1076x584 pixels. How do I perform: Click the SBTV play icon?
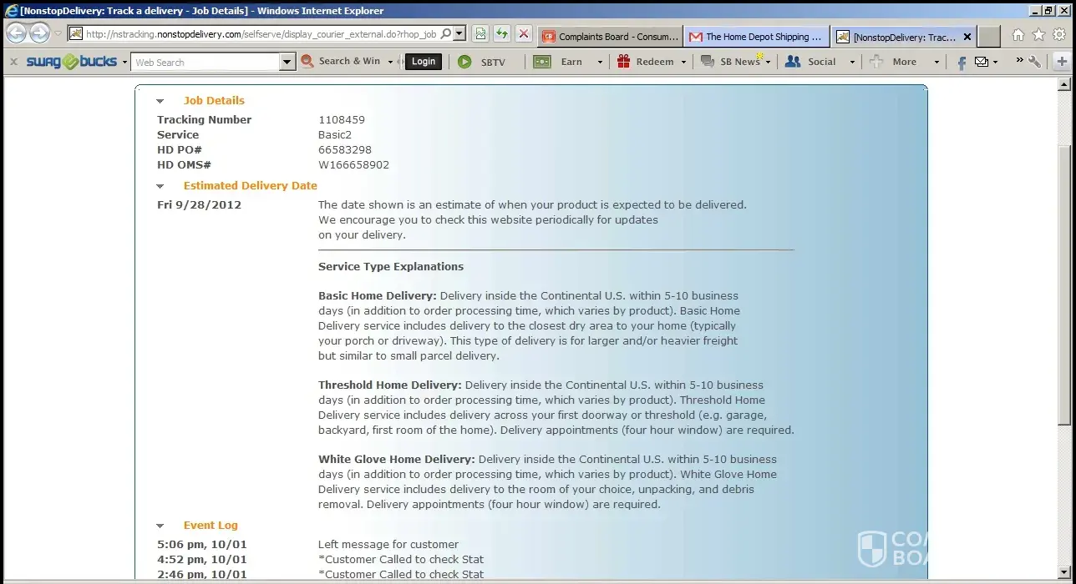pyautogui.click(x=464, y=62)
